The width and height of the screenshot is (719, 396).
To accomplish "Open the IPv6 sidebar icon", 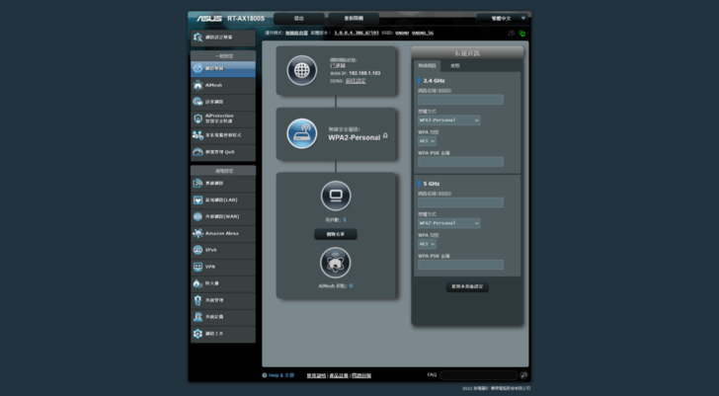I will click(198, 250).
